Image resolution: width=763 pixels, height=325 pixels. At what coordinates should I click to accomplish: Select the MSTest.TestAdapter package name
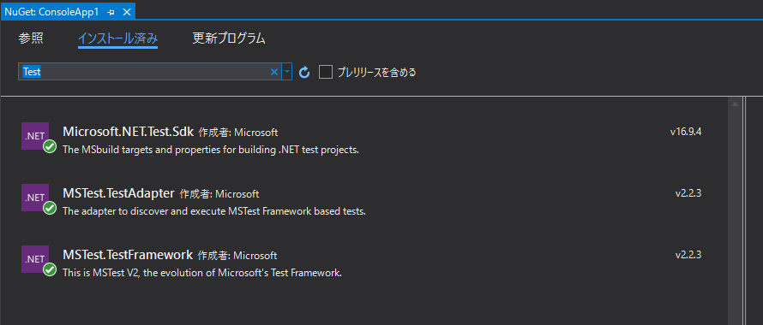(118, 193)
